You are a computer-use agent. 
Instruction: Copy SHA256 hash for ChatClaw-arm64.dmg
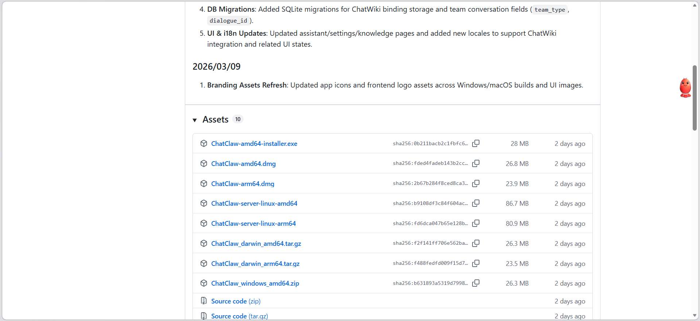click(476, 183)
